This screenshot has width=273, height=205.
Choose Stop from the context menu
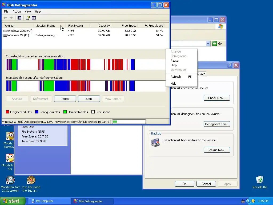[181, 65]
